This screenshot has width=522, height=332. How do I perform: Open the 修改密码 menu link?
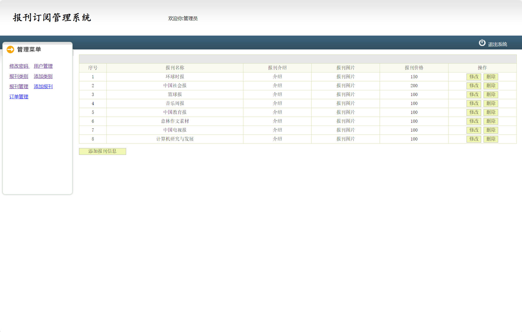(19, 66)
